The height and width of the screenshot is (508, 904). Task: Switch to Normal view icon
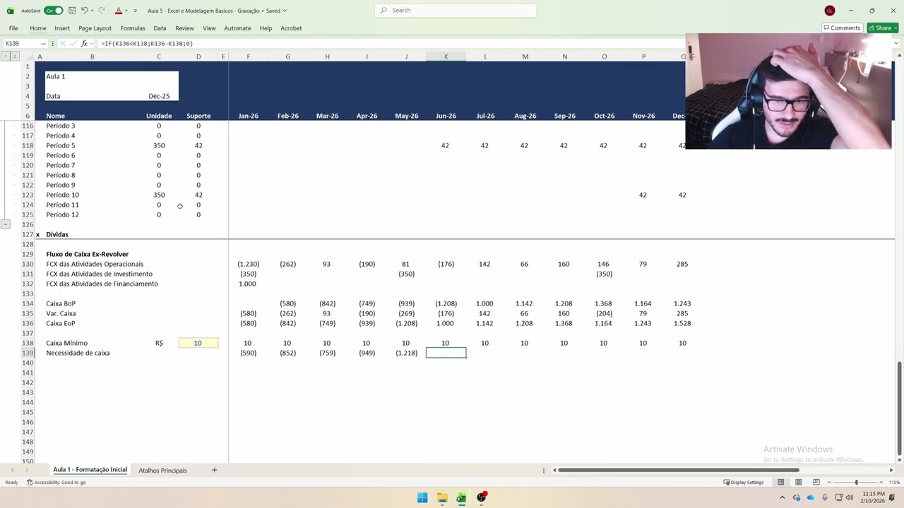tap(780, 483)
